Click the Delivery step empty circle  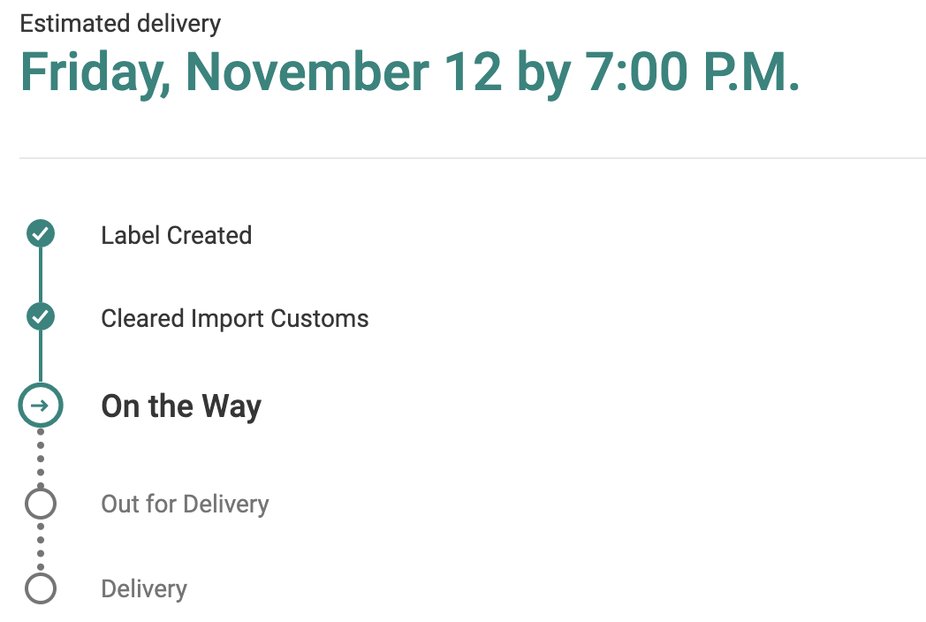click(x=41, y=588)
